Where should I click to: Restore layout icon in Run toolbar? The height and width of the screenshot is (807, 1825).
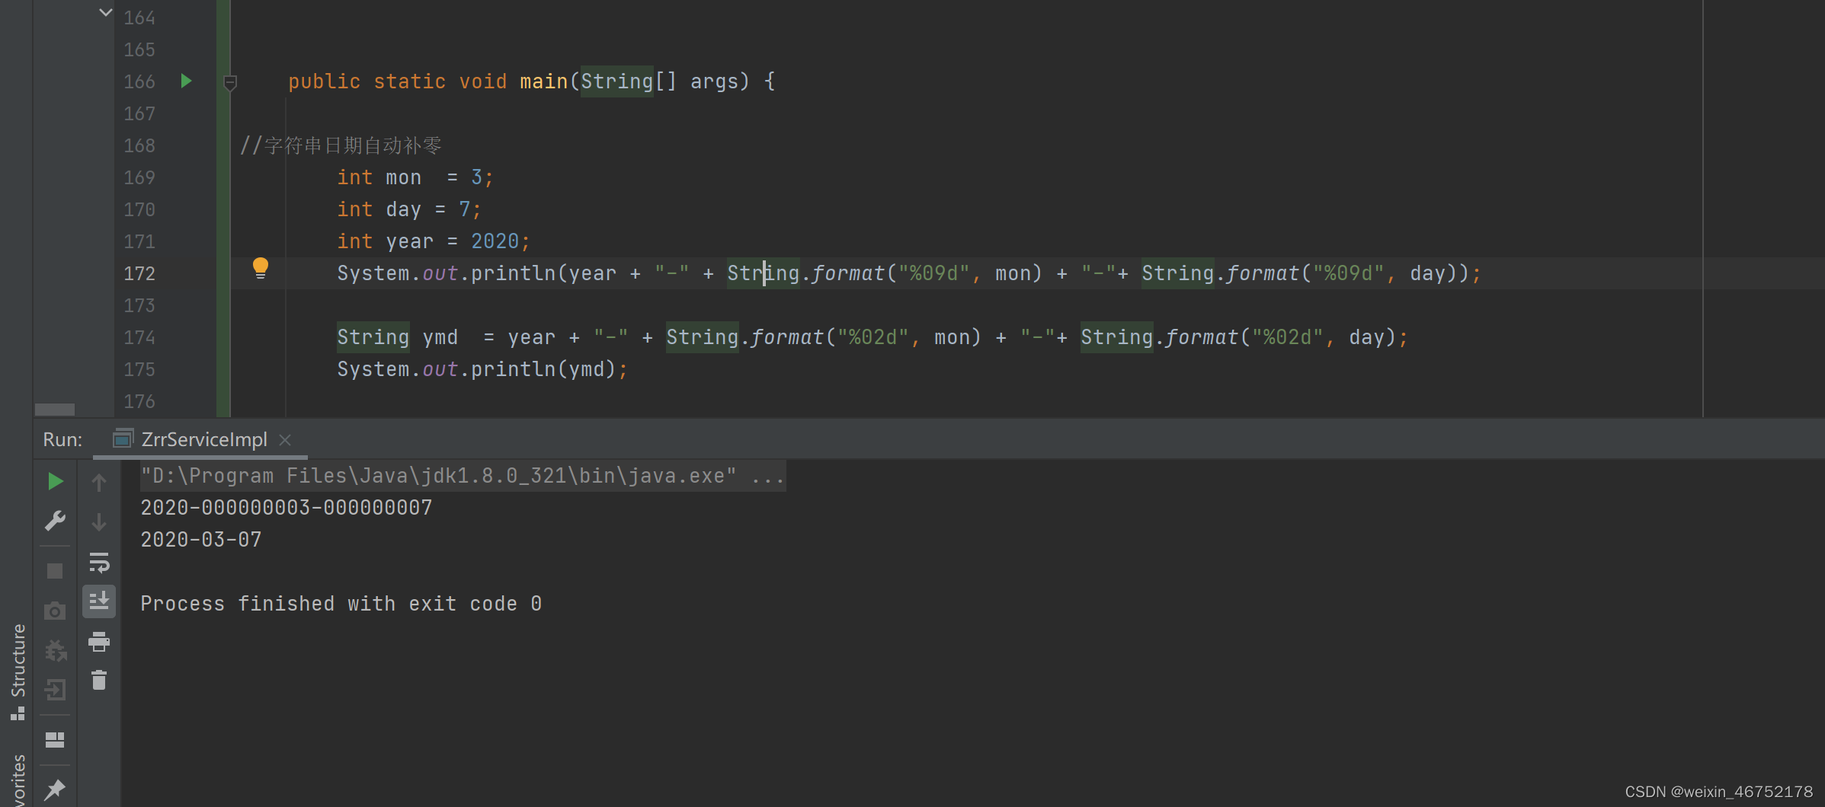coord(55,740)
